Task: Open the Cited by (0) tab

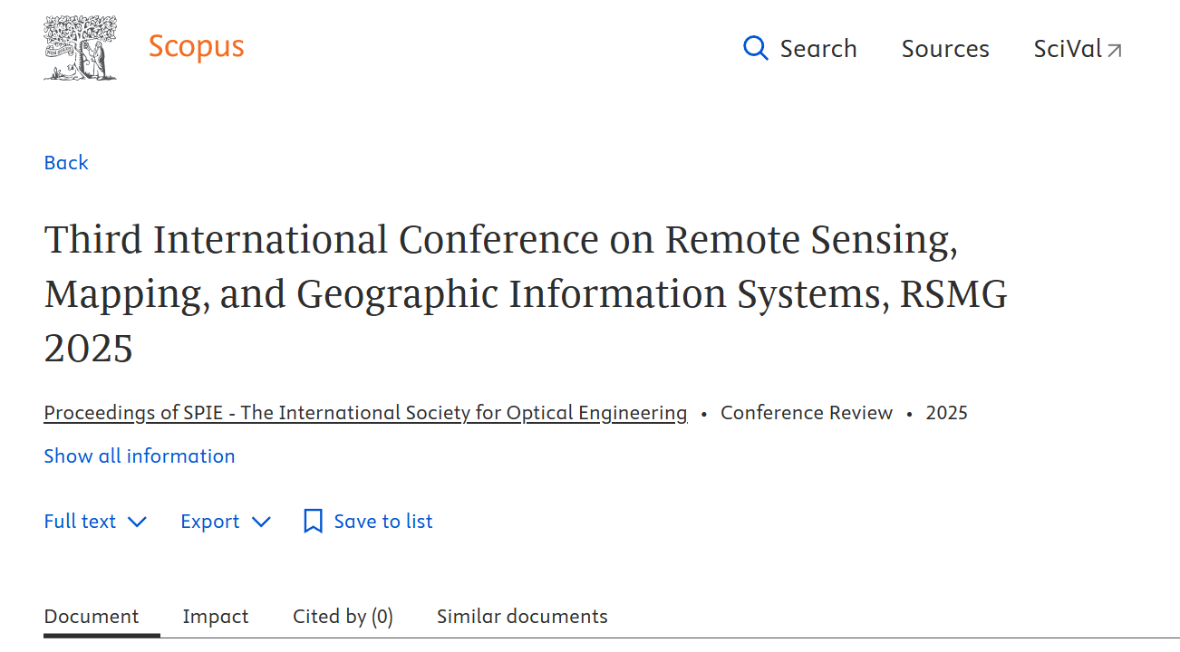Action: tap(343, 617)
